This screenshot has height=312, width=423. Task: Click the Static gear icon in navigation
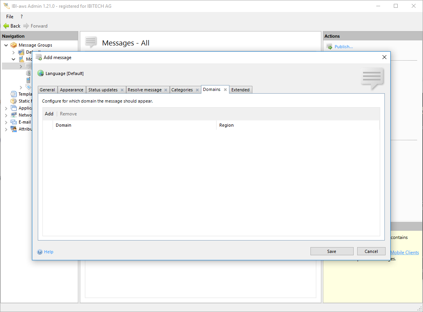click(14, 101)
